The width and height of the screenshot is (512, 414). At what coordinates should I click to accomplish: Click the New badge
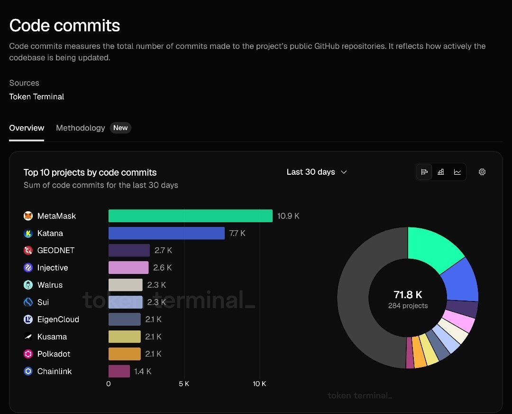(x=120, y=128)
